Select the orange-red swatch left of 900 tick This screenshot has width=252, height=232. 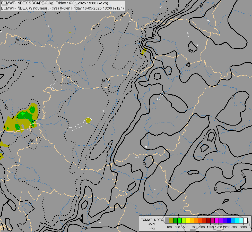200,220
